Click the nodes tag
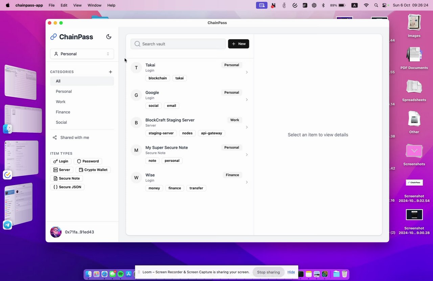 tap(187, 133)
